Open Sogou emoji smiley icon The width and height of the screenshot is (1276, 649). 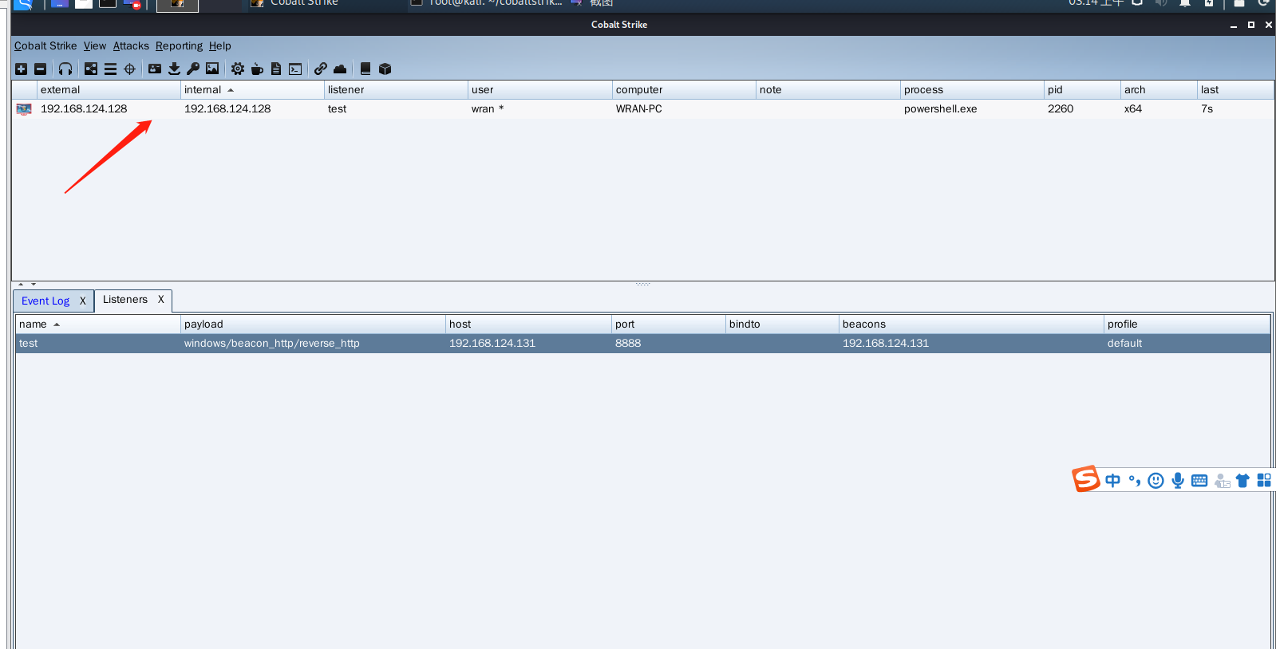[1156, 481]
